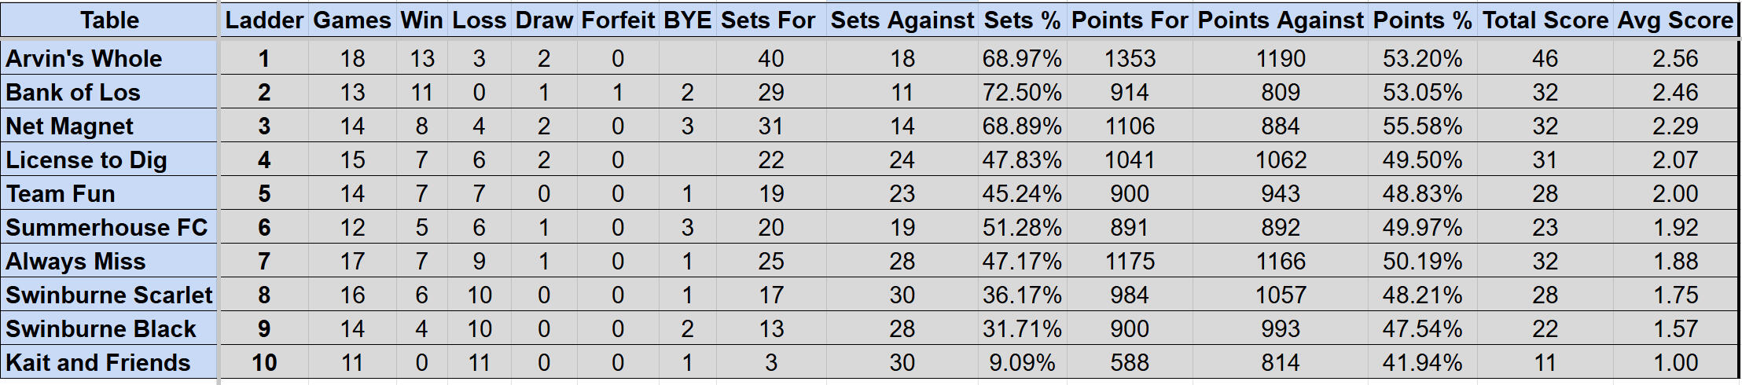Click the 1353 Points For value
The height and width of the screenshot is (385, 1742).
1130,58
